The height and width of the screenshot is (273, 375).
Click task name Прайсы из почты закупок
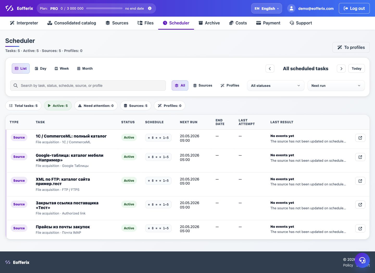[x=63, y=227]
